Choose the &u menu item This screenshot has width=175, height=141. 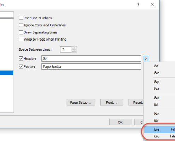tap(159, 136)
